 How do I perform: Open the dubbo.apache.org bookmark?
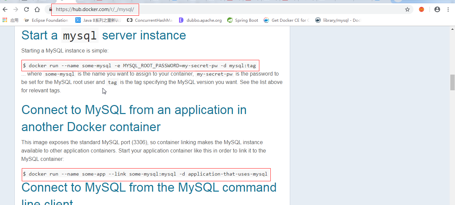(200, 20)
